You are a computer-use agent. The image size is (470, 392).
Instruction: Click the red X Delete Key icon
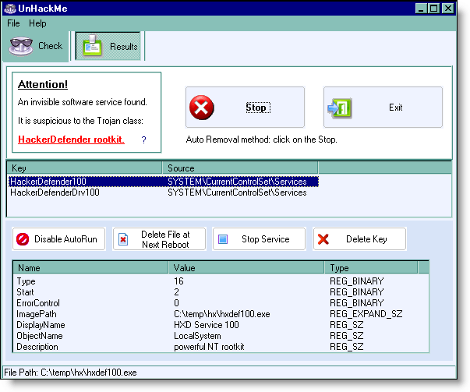[323, 239]
